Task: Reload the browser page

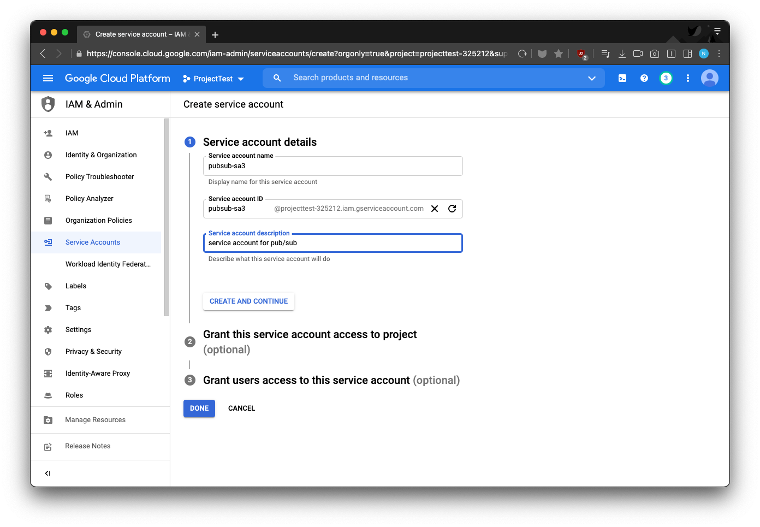Action: 522,54
